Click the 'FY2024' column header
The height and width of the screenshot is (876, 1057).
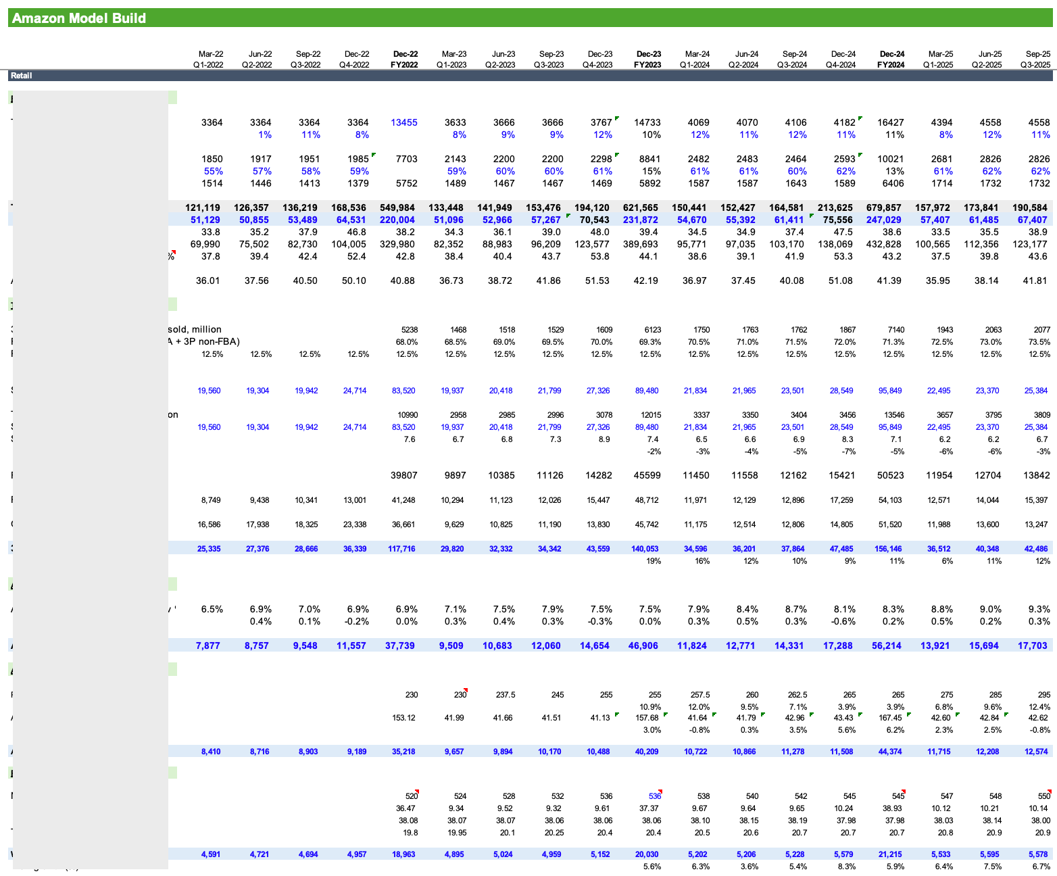pyautogui.click(x=891, y=65)
